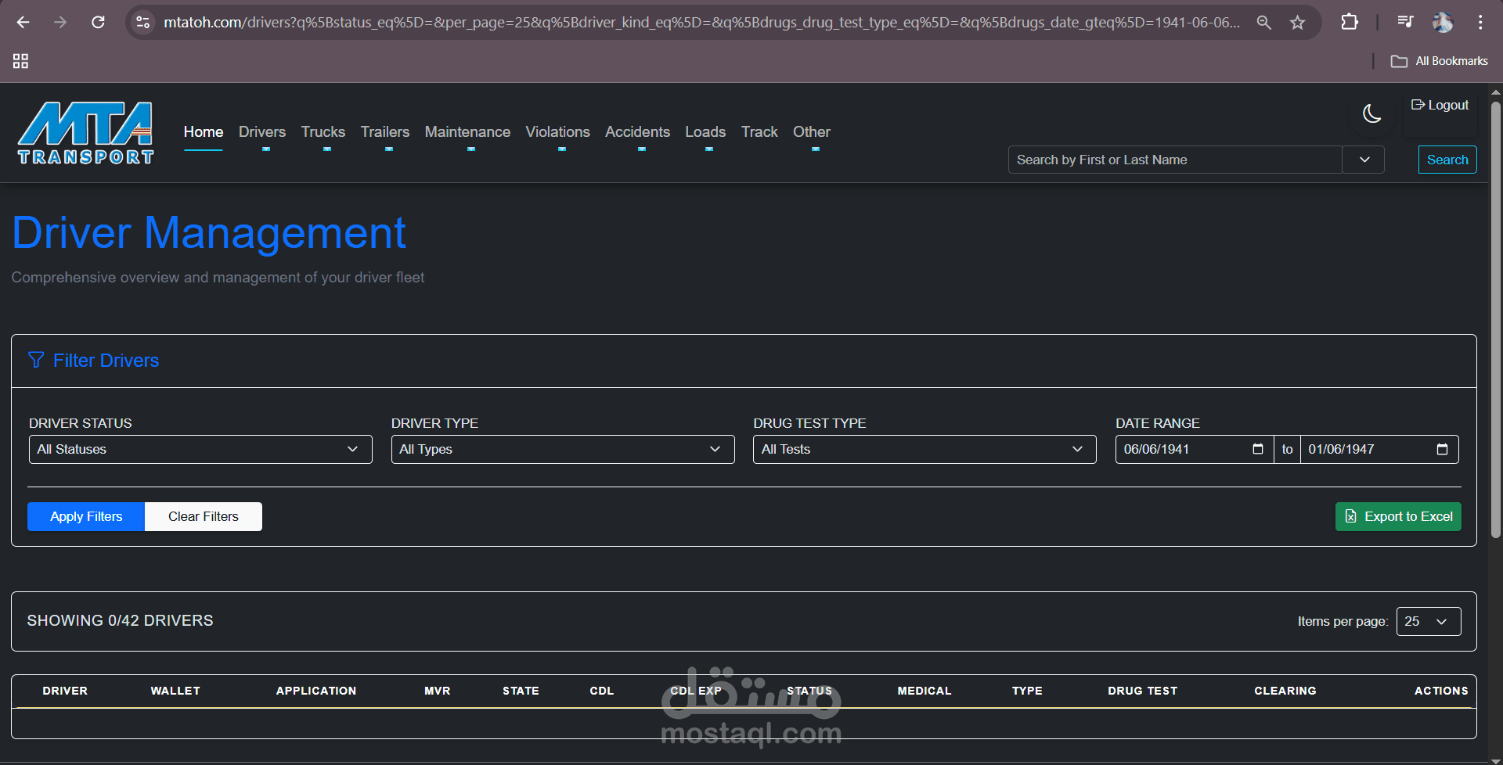Open the apps grid icon in bookmarks bar
1503x765 pixels.
pos(21,61)
